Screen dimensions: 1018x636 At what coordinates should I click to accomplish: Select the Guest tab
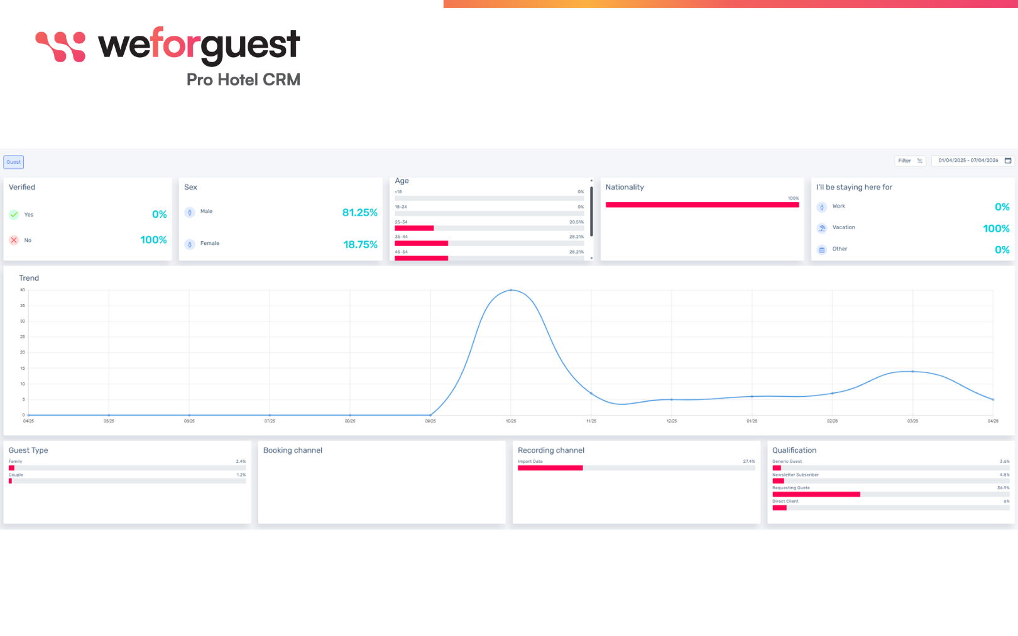14,162
